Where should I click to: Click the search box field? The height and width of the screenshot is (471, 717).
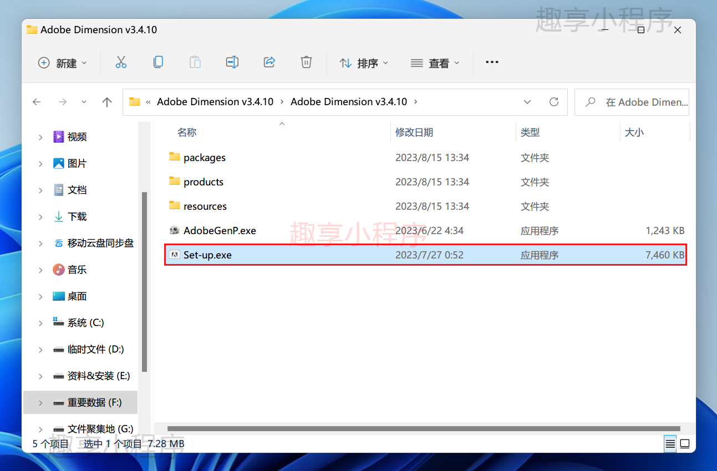(x=632, y=102)
